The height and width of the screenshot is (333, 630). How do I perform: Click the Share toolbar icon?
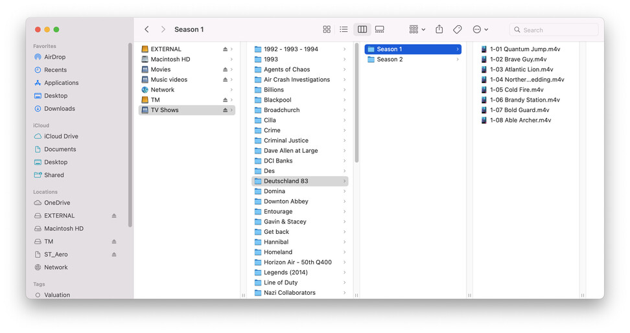[x=439, y=29]
